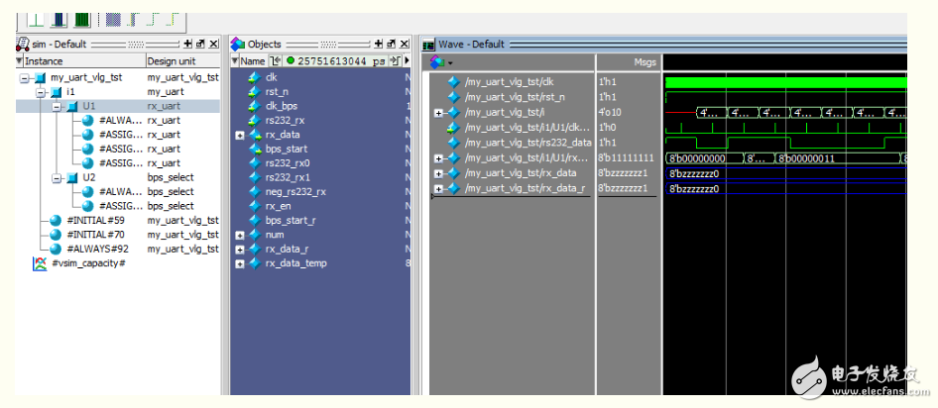Expand /my_uart_vlg_tst/rx_data_r in the Wave list

(x=438, y=188)
